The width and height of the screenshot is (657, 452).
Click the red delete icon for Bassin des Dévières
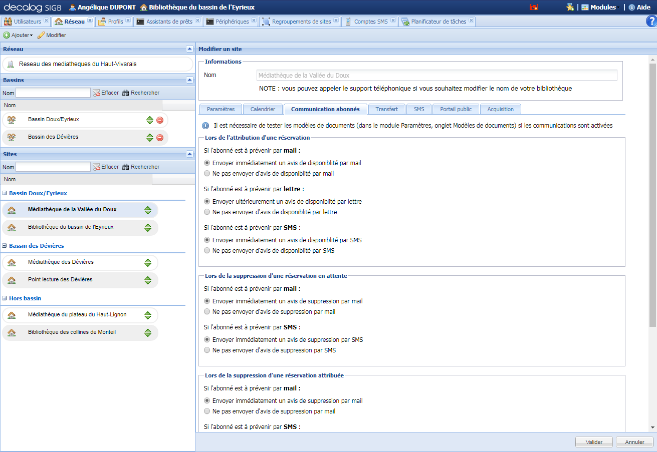click(x=160, y=138)
